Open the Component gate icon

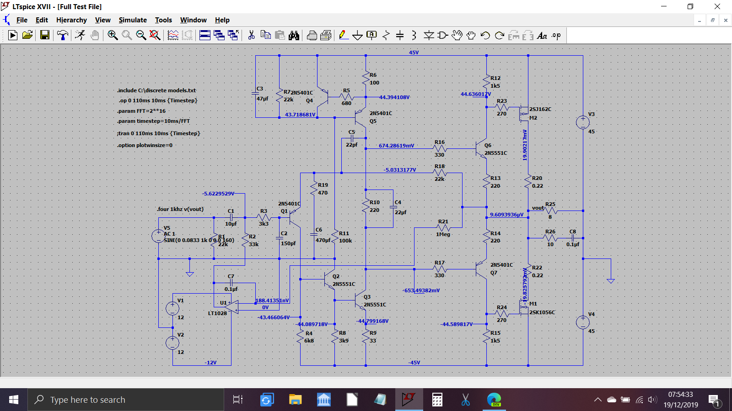[442, 35]
